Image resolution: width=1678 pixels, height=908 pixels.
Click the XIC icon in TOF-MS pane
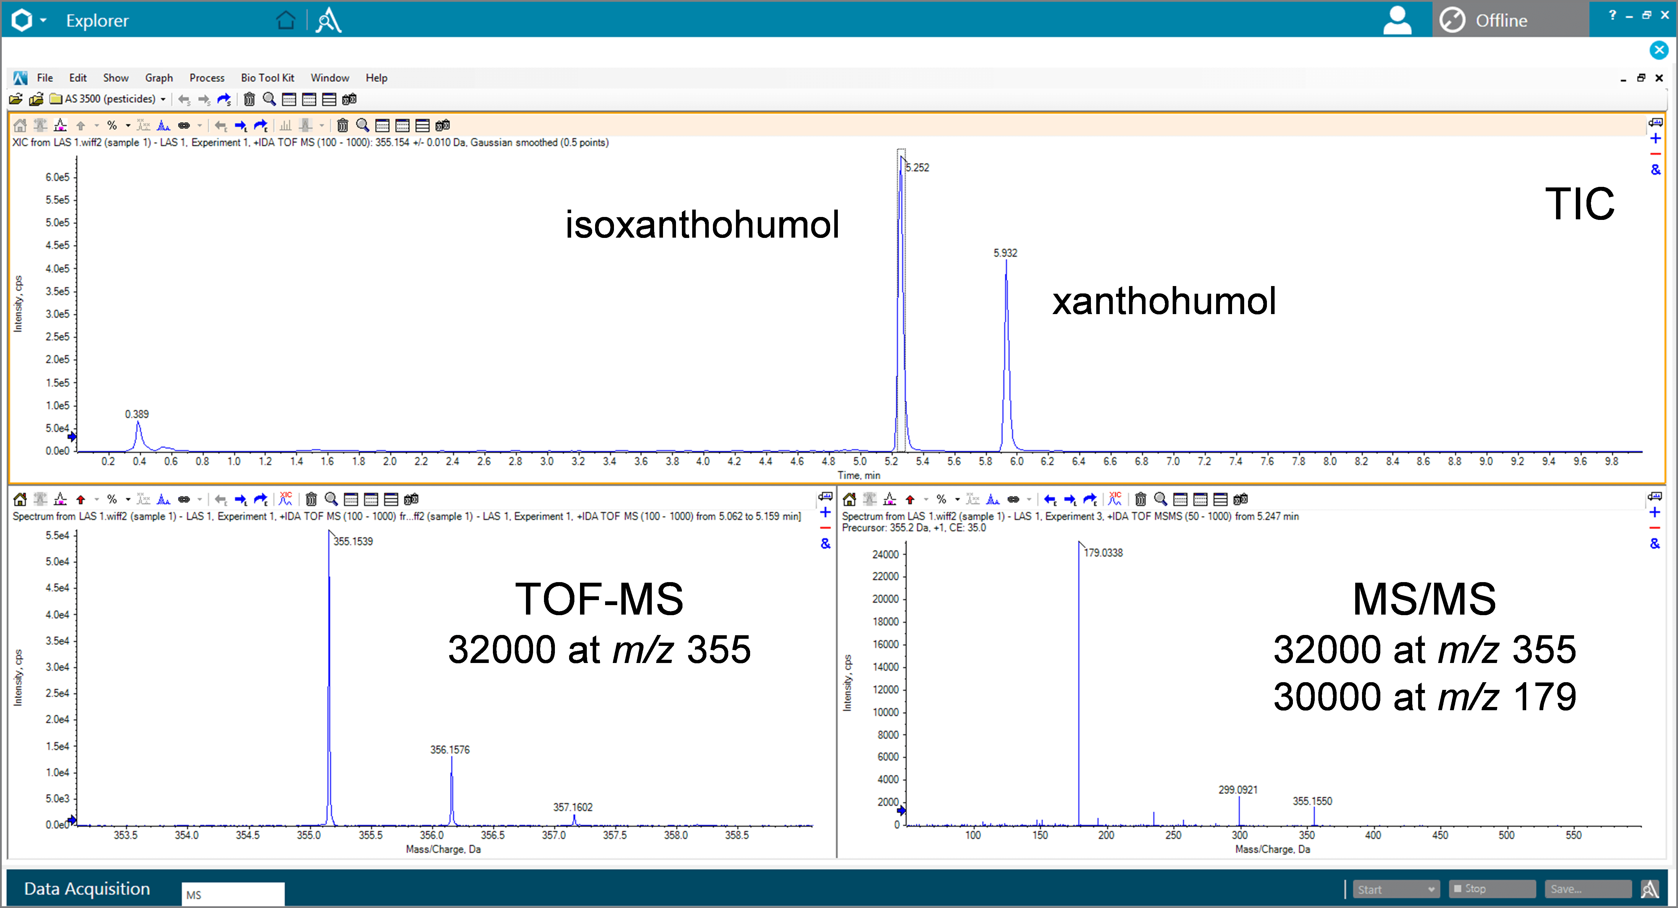coord(285,499)
